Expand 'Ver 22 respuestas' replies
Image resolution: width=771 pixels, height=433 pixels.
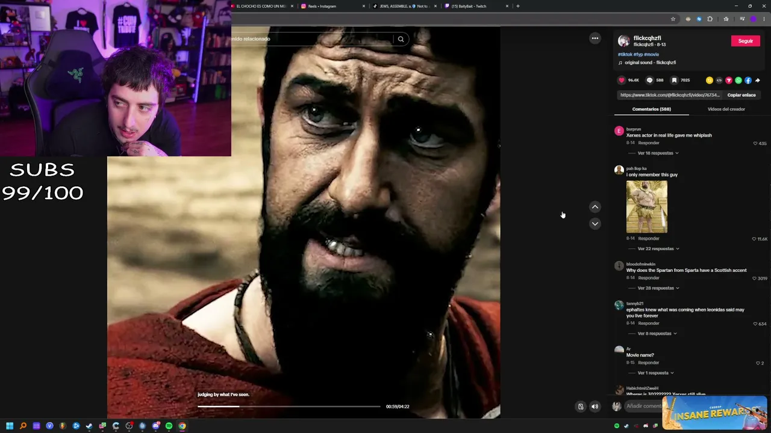(x=658, y=249)
